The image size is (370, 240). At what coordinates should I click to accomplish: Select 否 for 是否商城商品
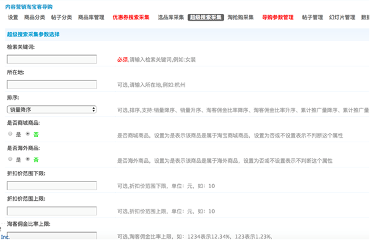[28, 134]
